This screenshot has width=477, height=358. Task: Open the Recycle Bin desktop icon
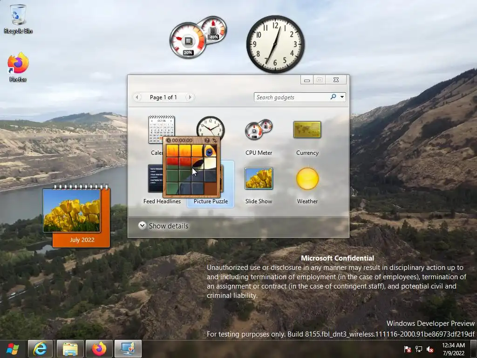[x=18, y=19]
